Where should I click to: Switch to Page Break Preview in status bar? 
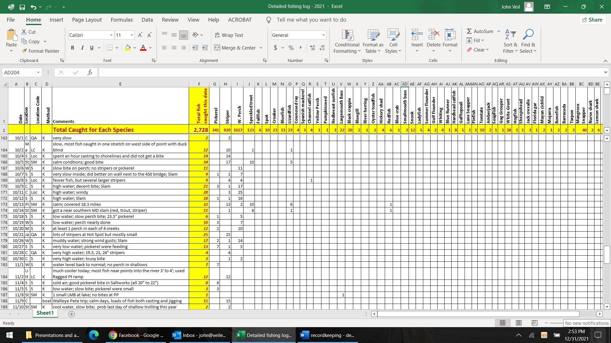click(x=534, y=323)
